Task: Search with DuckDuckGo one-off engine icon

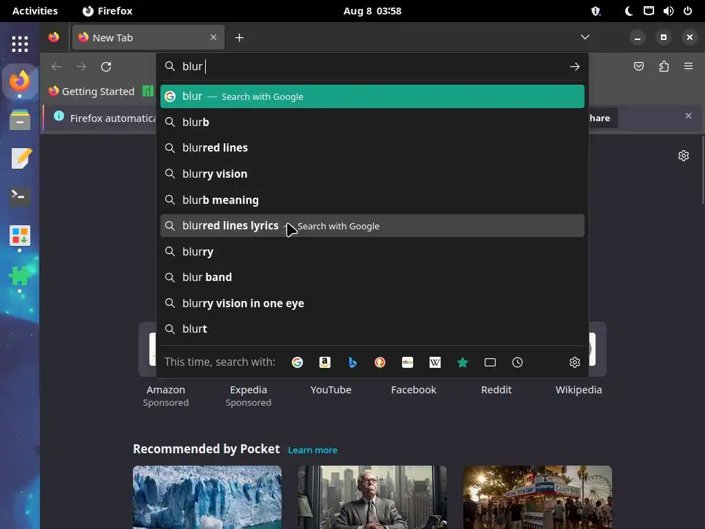Action: [x=380, y=362]
